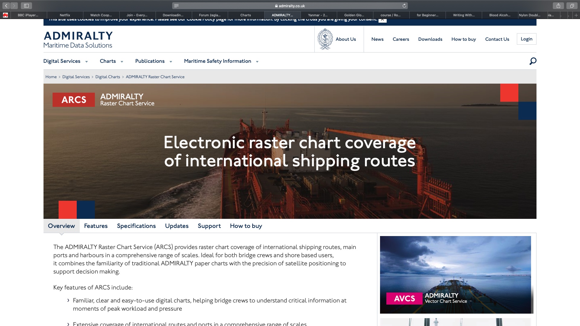This screenshot has height=326, width=580.
Task: Click the admirालty.co.uk address field
Action: pos(290,6)
